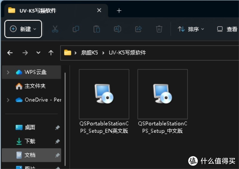Go back with the left arrow
This screenshot has width=239, height=169.
point(10,53)
